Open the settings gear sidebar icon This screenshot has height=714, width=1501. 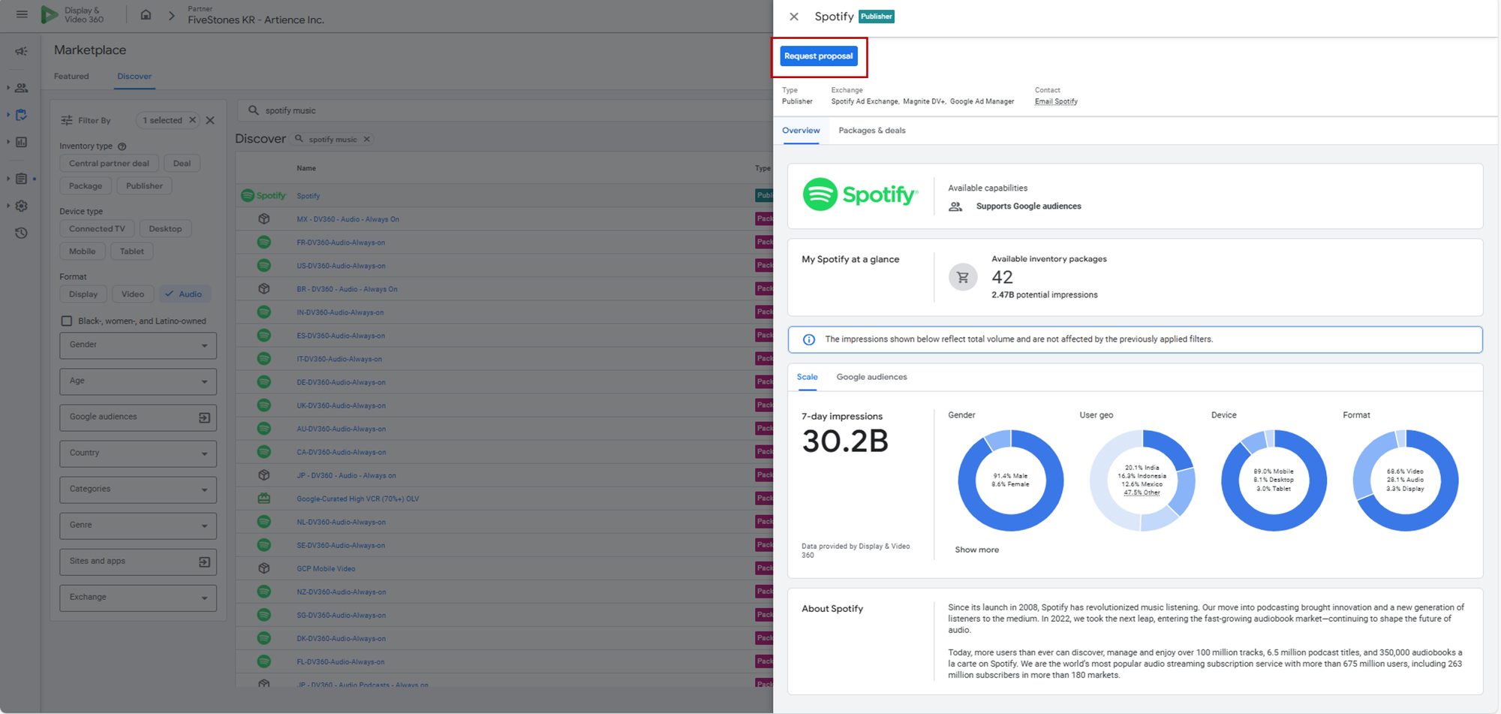pyautogui.click(x=22, y=206)
